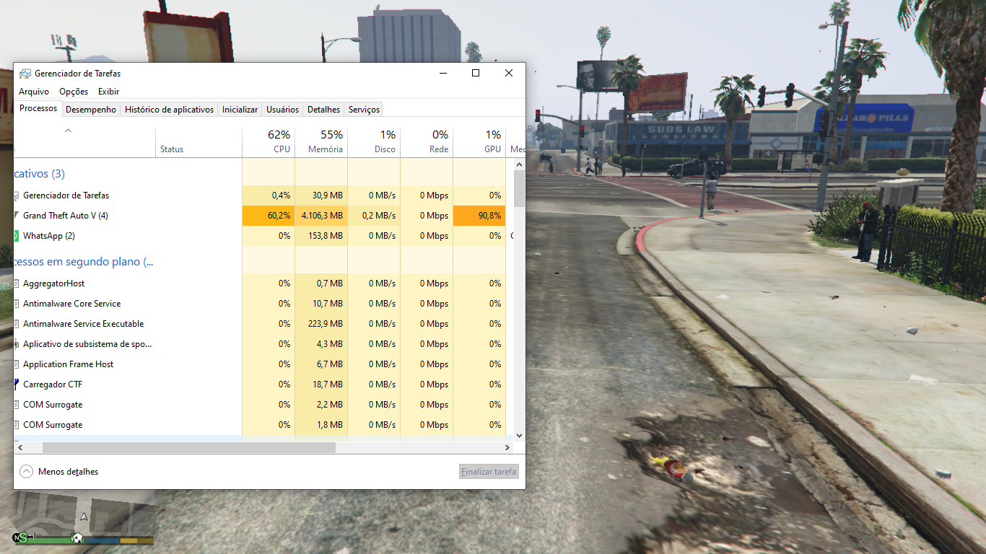Image resolution: width=986 pixels, height=554 pixels.
Task: Close the Gerenciador de Tarefas window
Action: [x=509, y=73]
